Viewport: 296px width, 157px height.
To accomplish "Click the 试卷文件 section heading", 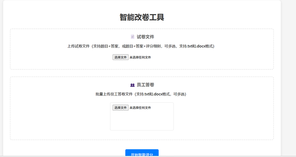I will click(145, 37).
